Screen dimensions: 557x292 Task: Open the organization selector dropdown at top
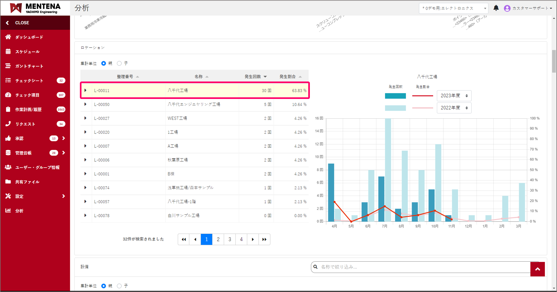tap(453, 8)
